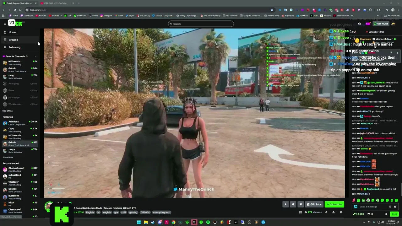The width and height of the screenshot is (402, 226).
Task: Open Spotify on the taskbar
Action: click(208, 222)
